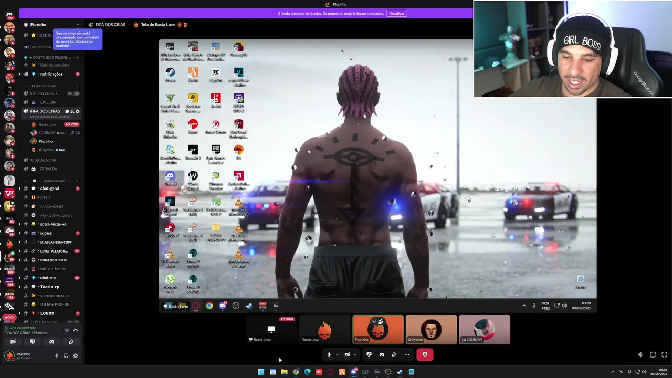
Task: Toggle noise suppression in voice connected panel
Action: 66,330
